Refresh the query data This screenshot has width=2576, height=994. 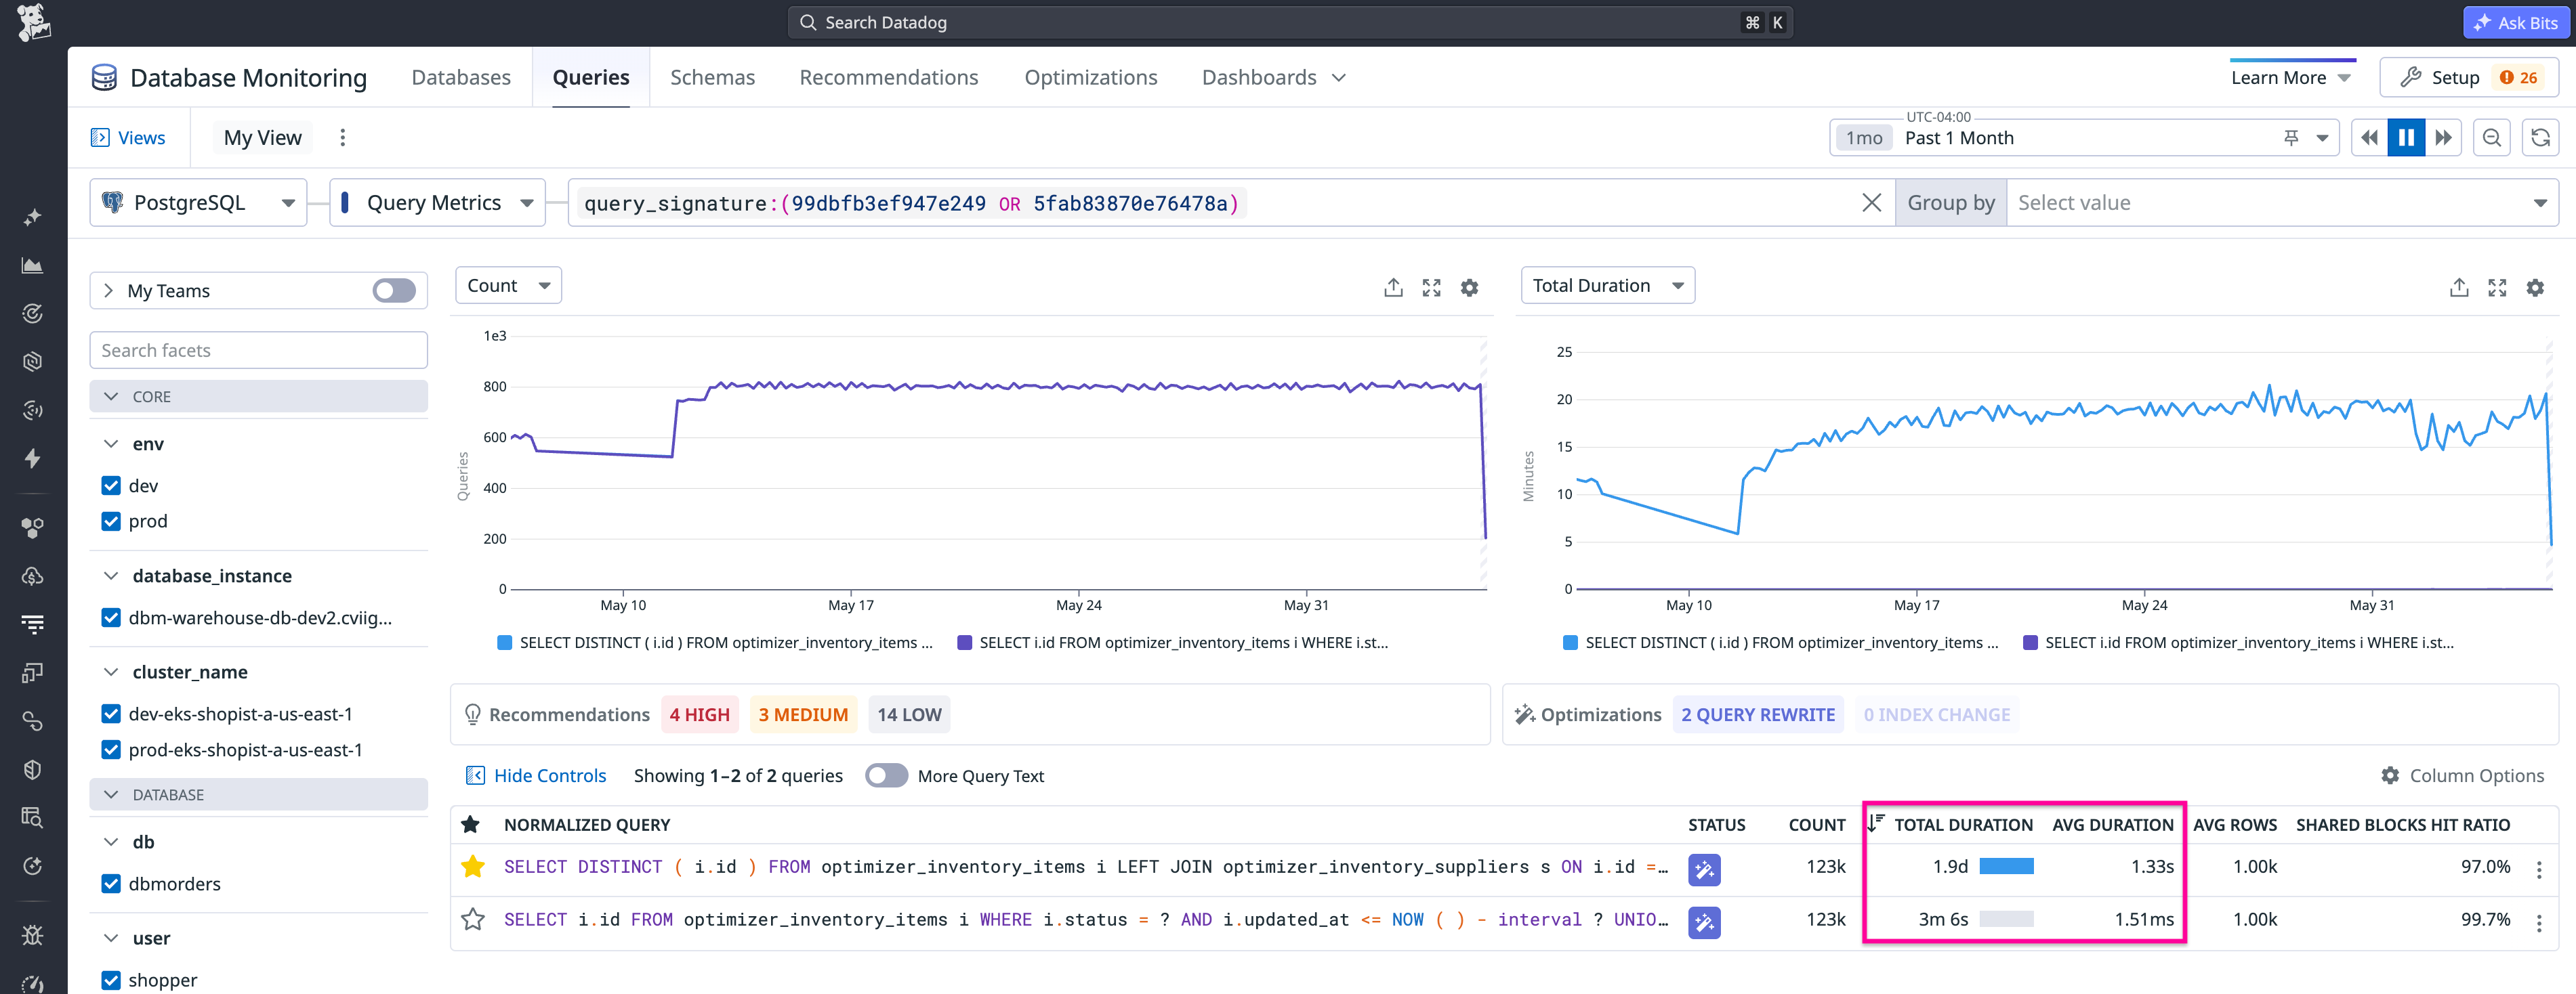[2540, 138]
